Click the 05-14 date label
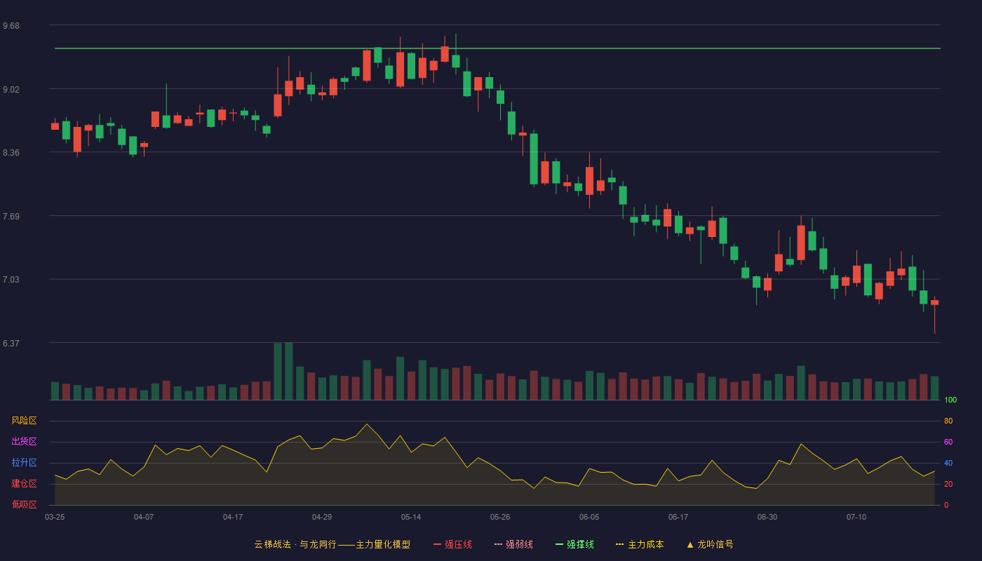 (411, 517)
